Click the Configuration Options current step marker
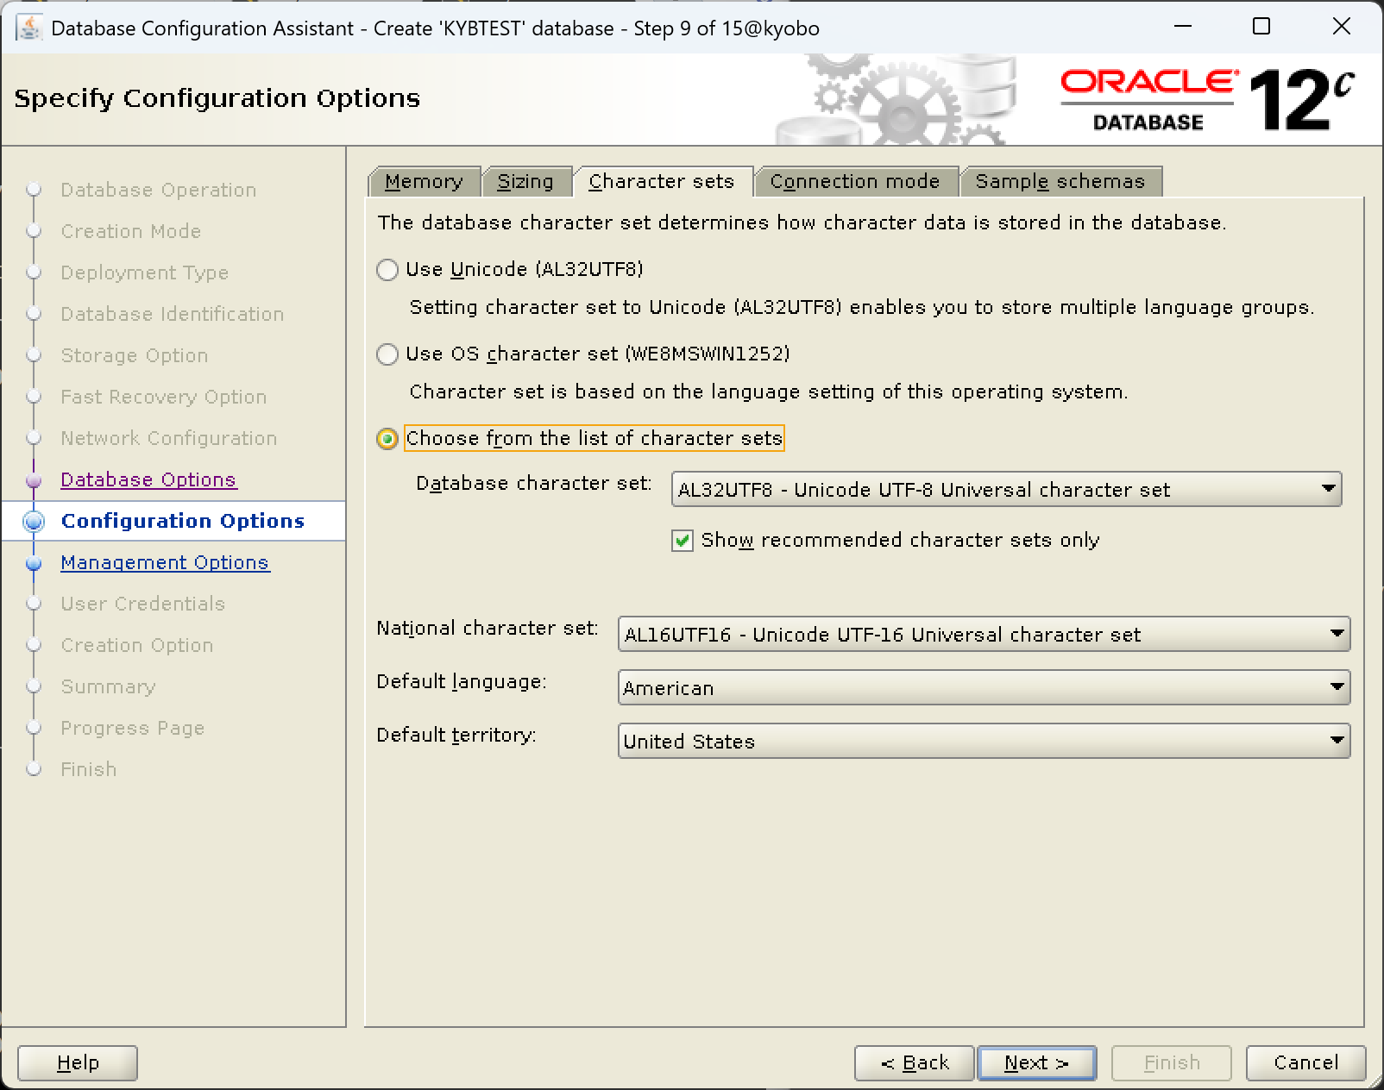This screenshot has height=1090, width=1384. pos(35,522)
